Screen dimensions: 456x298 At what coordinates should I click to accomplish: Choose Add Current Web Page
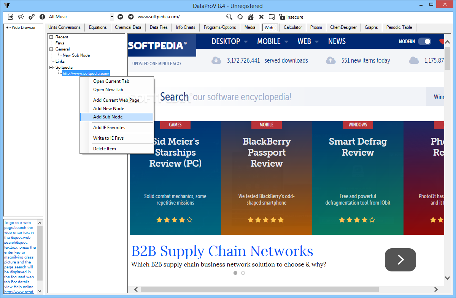(117, 100)
